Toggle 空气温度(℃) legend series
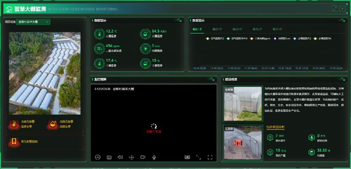351x169 pixels. tap(215, 38)
